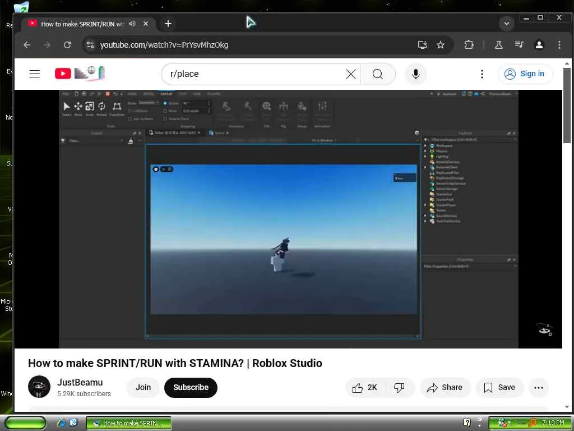Clear the search box text
The image size is (574, 431).
coord(350,74)
